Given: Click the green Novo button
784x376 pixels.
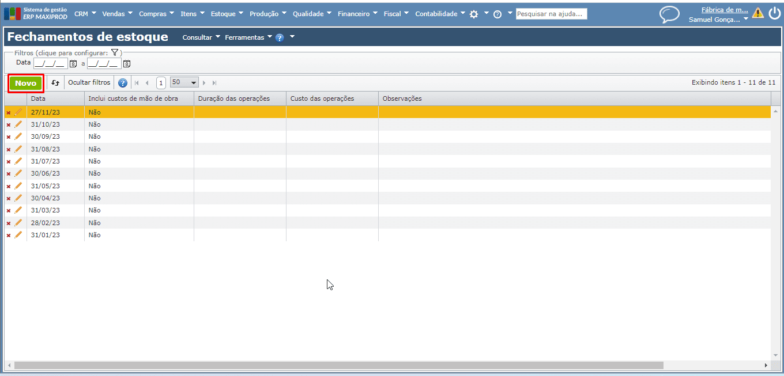Looking at the screenshot, I should click(x=26, y=83).
